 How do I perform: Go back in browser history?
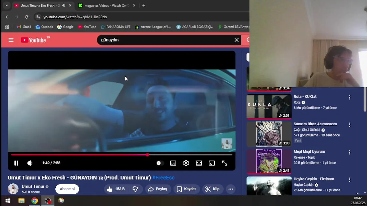pos(7,17)
